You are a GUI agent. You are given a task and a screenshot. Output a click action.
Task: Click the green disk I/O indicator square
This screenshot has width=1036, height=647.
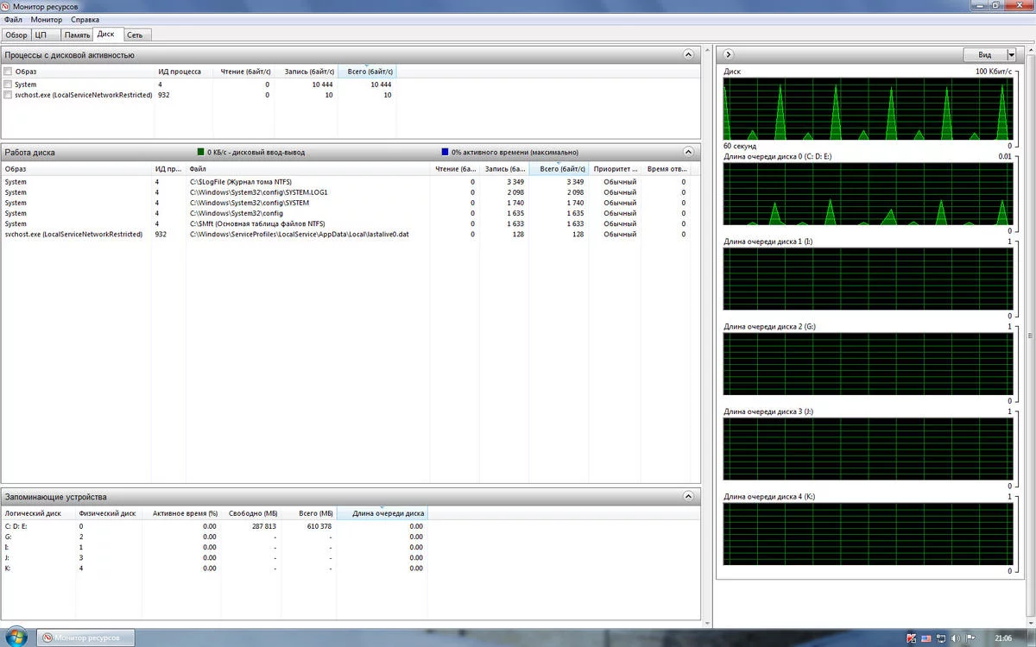tap(200, 152)
